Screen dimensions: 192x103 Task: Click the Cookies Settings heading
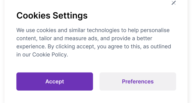[52, 16]
